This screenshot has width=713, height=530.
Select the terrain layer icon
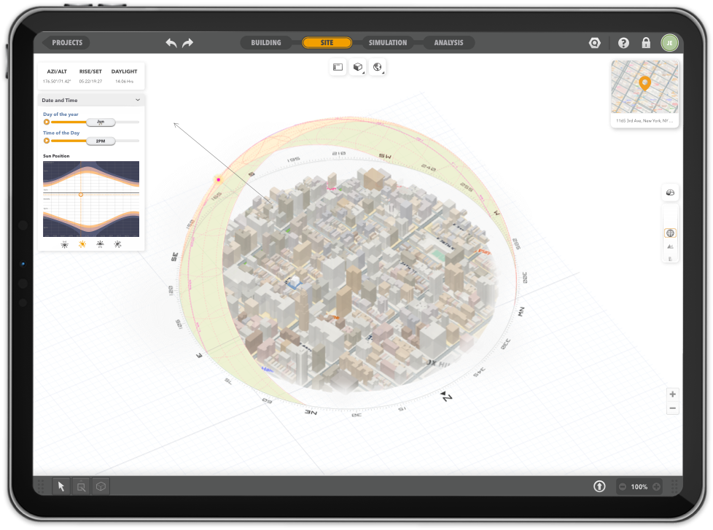click(670, 247)
